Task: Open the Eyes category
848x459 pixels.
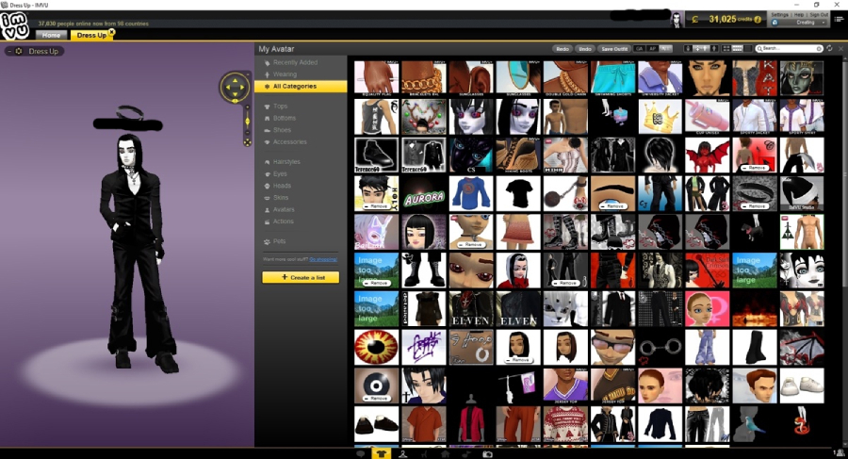Action: click(x=280, y=173)
